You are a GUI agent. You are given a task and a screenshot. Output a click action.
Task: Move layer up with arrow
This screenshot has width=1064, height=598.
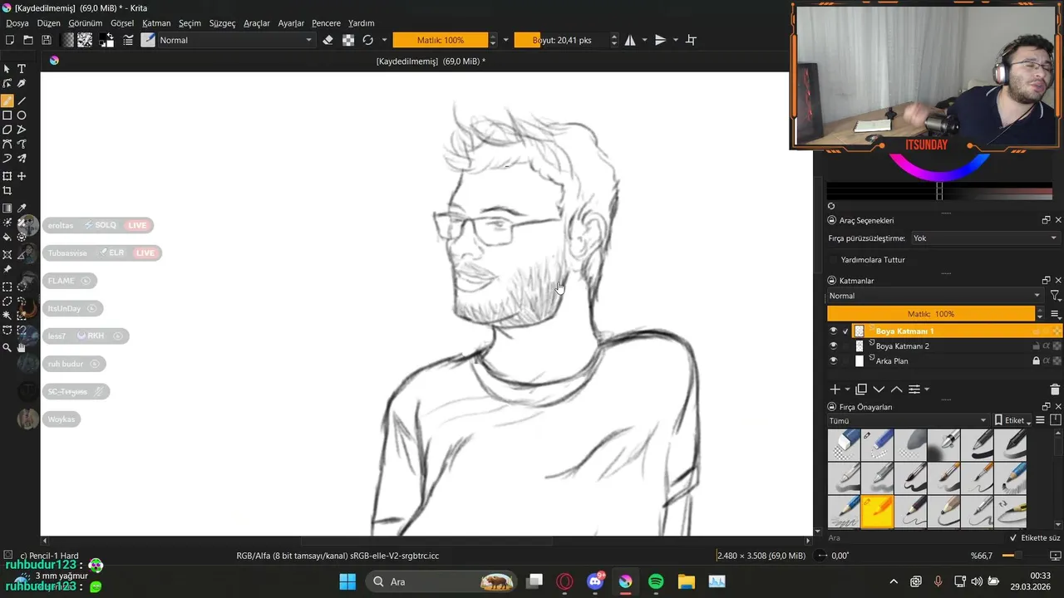[896, 390]
